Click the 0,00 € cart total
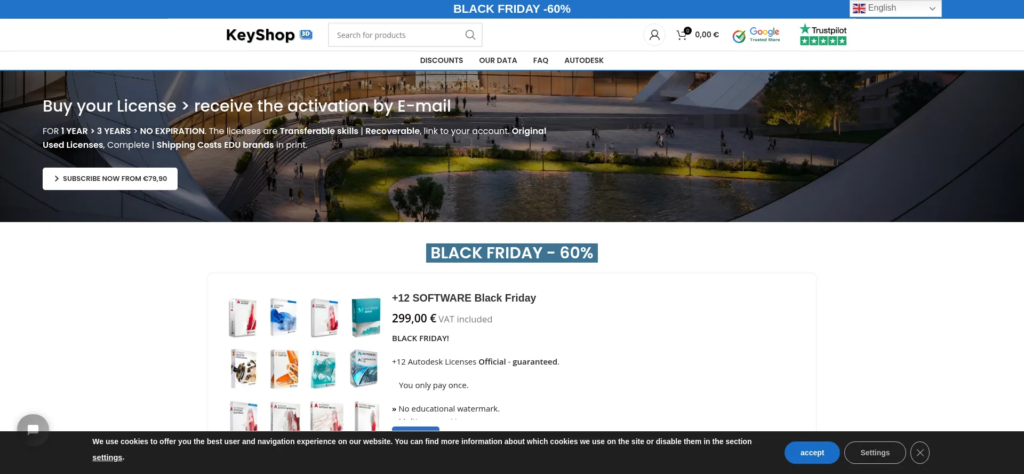 707,35
